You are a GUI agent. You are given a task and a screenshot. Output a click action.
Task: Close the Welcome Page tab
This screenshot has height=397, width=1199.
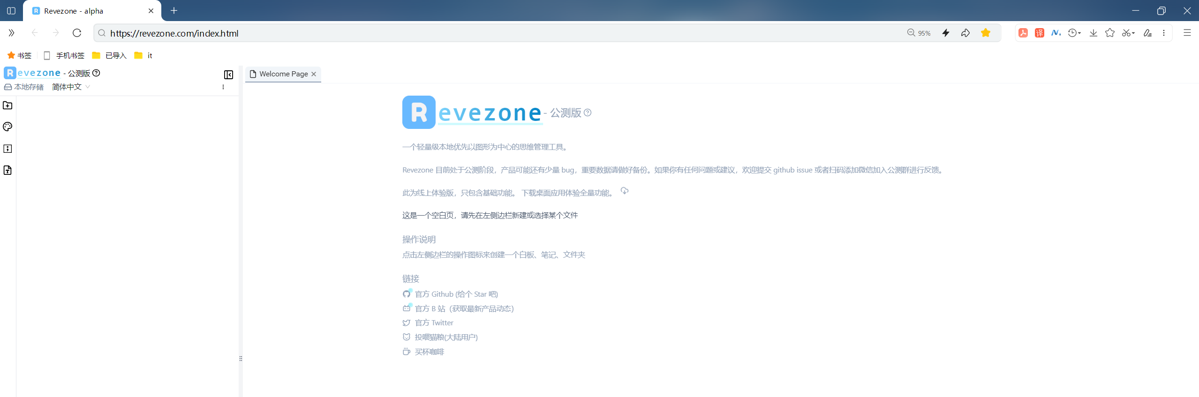(x=314, y=74)
